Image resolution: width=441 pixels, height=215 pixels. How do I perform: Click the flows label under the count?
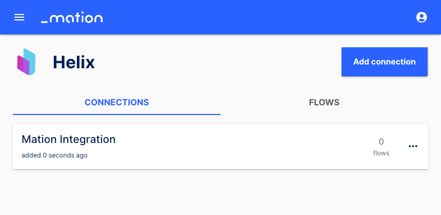[x=381, y=153]
